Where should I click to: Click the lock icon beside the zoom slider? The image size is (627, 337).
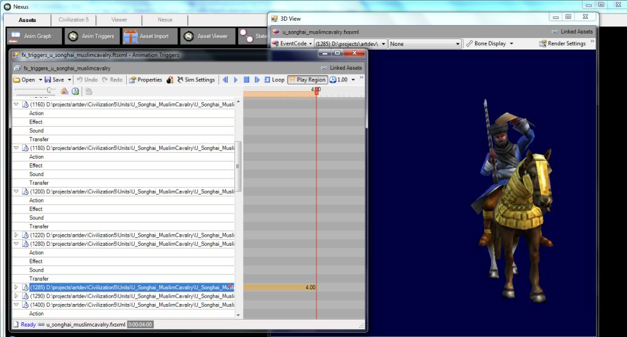64,92
